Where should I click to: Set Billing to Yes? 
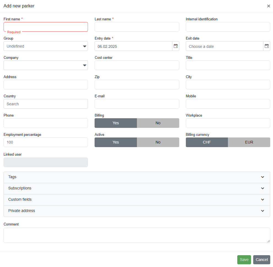coord(116,123)
